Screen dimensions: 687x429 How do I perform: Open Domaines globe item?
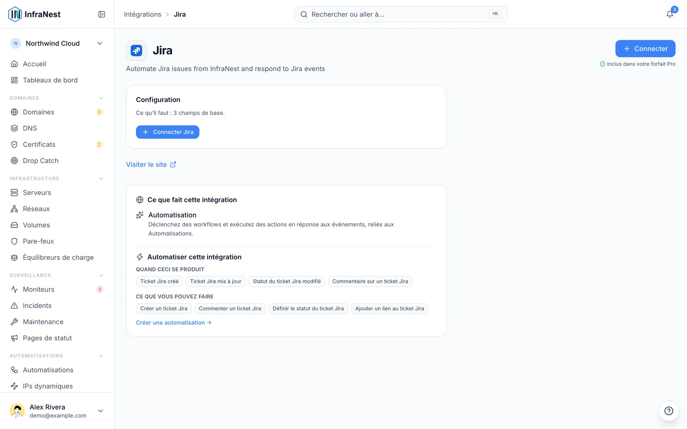coord(56,112)
